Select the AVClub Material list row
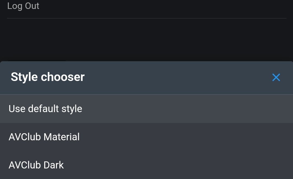This screenshot has height=179, width=293. tap(146, 137)
